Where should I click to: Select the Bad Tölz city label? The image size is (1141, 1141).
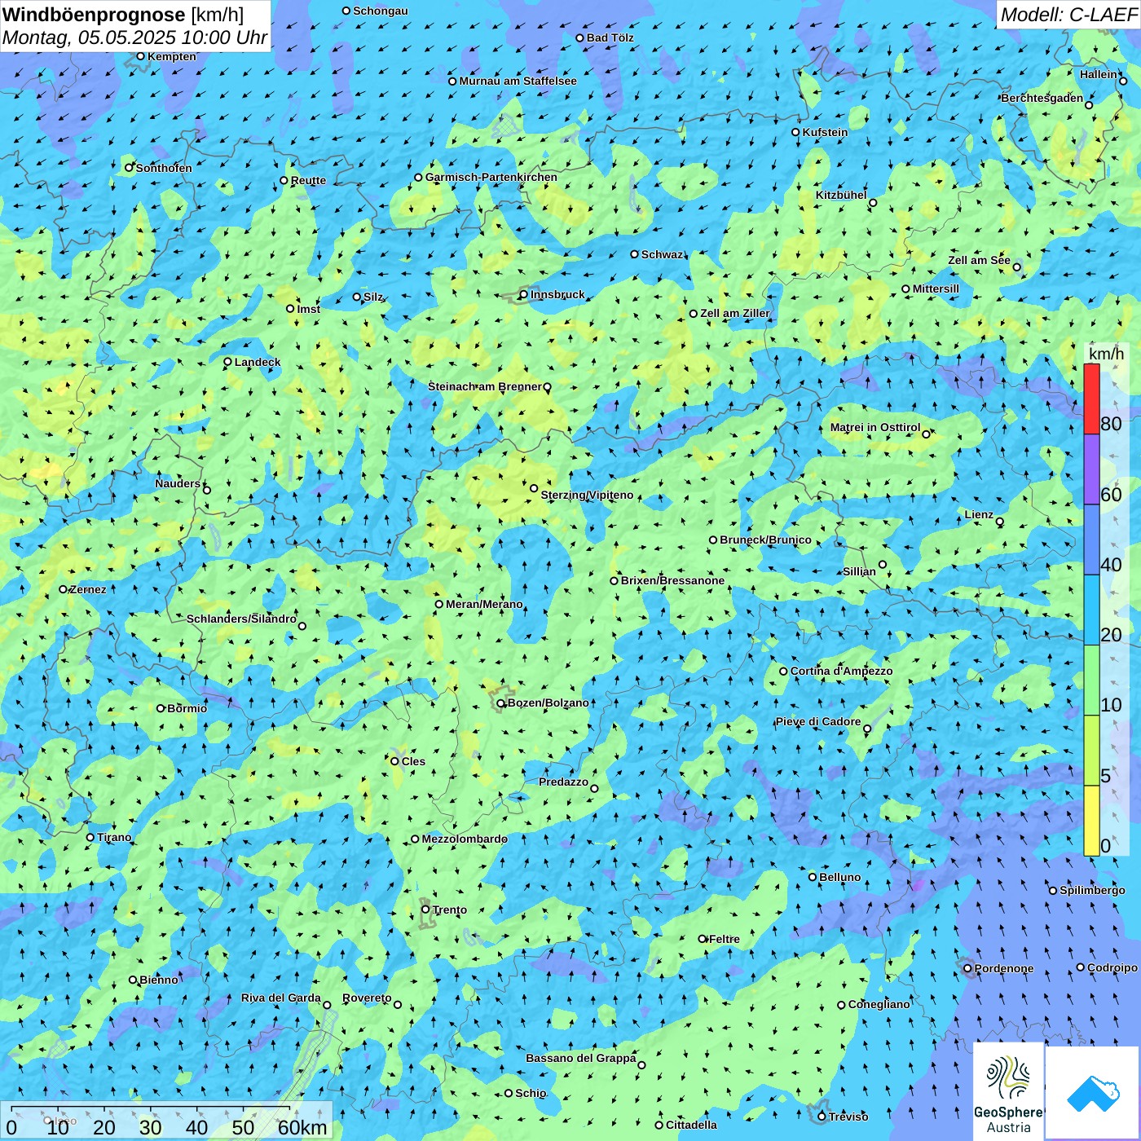pos(610,37)
